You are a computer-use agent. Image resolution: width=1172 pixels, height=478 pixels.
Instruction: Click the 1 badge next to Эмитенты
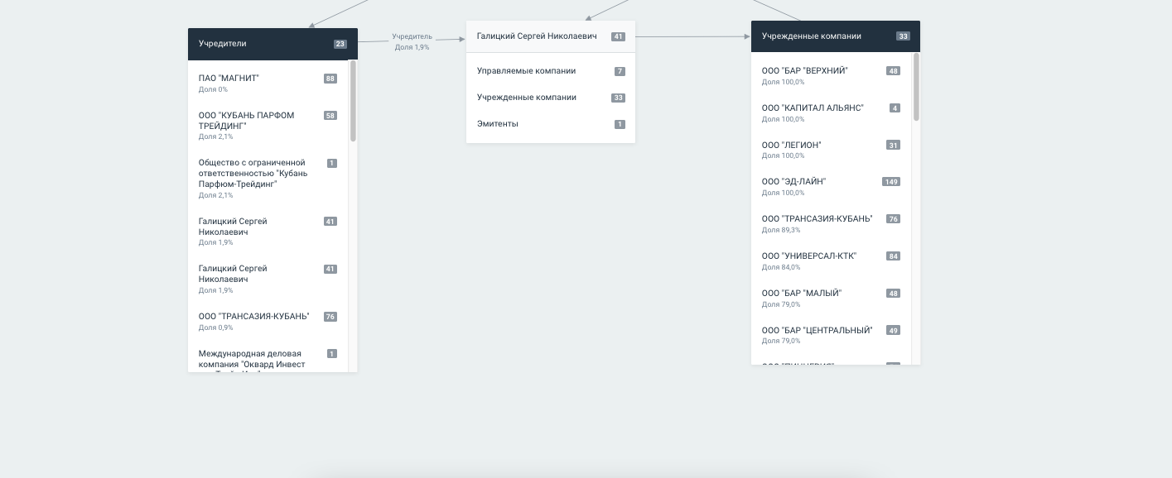point(620,124)
